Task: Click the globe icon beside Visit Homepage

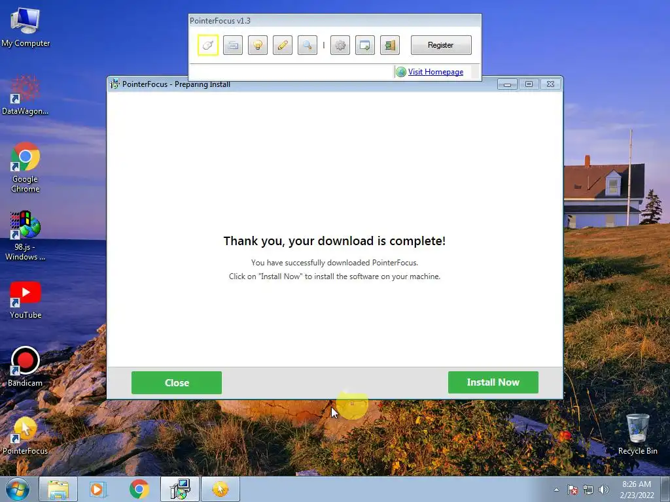Action: coord(401,72)
